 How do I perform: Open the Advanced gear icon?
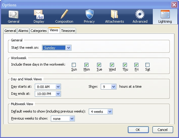click(140, 14)
